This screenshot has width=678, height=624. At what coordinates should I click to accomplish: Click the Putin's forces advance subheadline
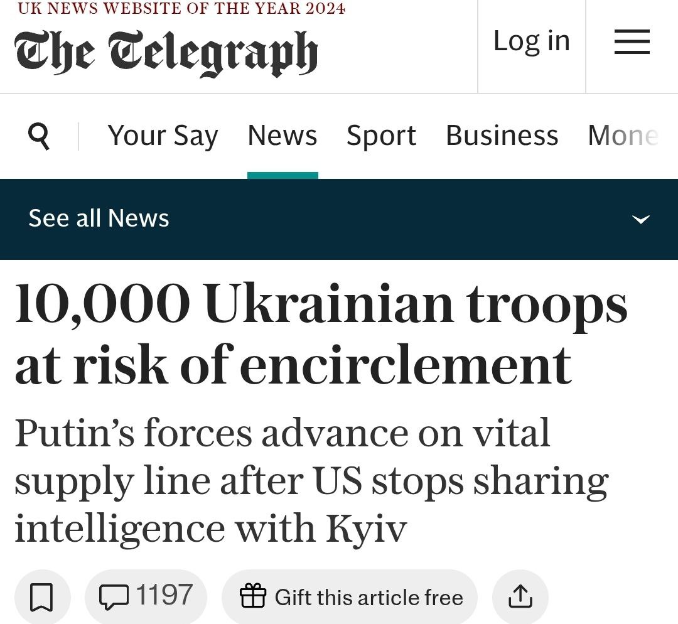pos(311,480)
